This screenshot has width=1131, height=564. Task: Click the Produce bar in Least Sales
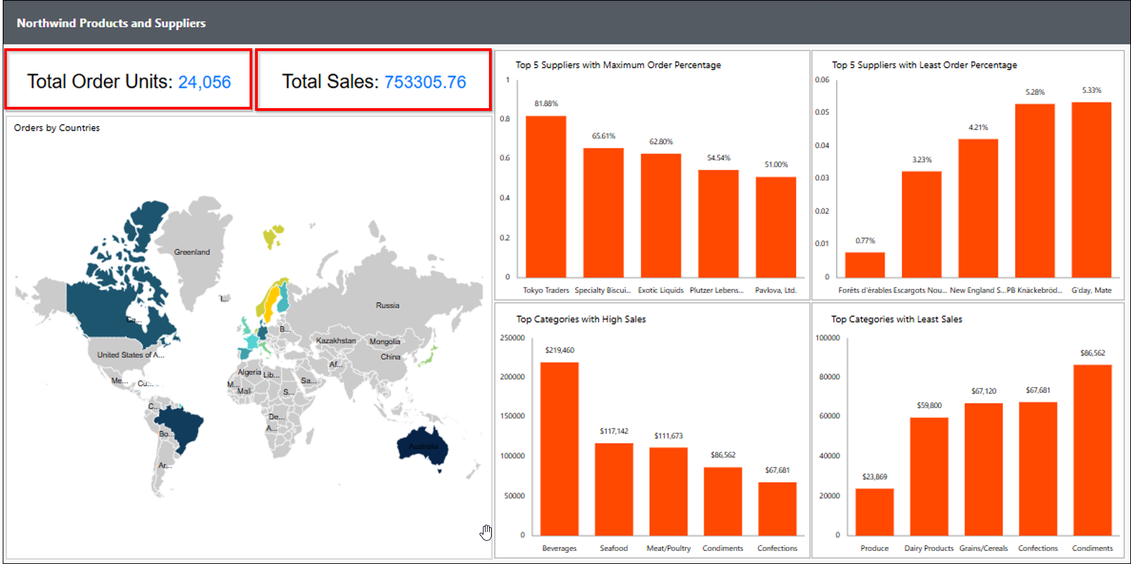click(x=874, y=512)
